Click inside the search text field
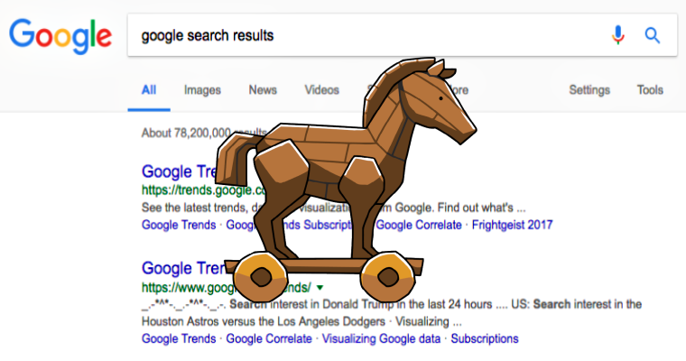This screenshot has width=686, height=361. [367, 35]
